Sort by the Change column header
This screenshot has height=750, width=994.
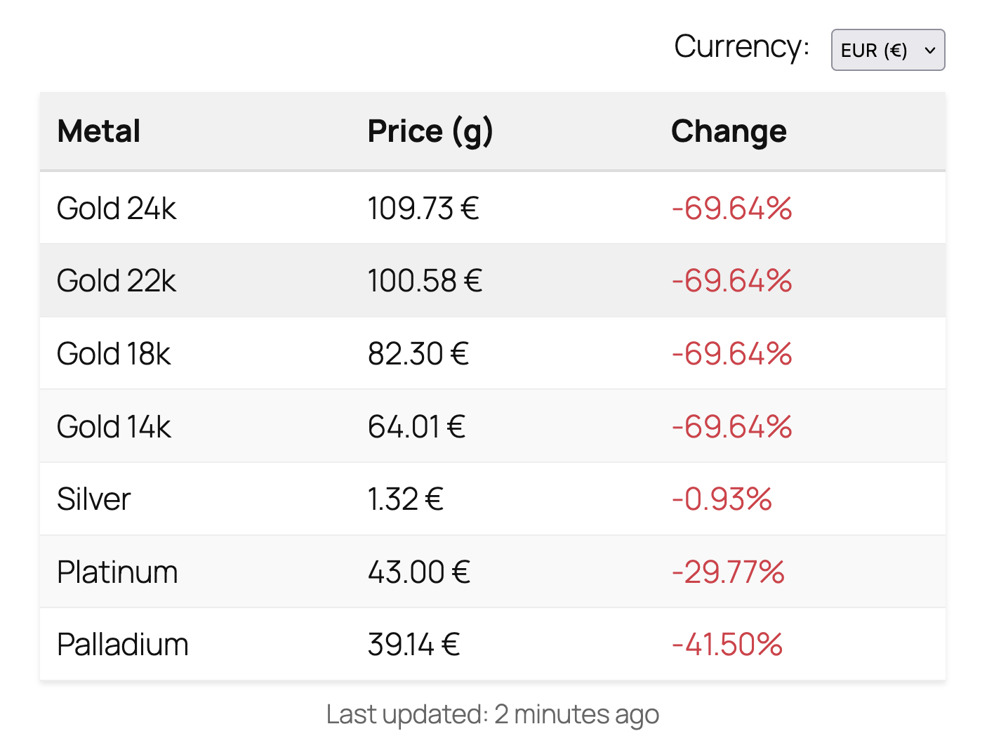tap(729, 131)
